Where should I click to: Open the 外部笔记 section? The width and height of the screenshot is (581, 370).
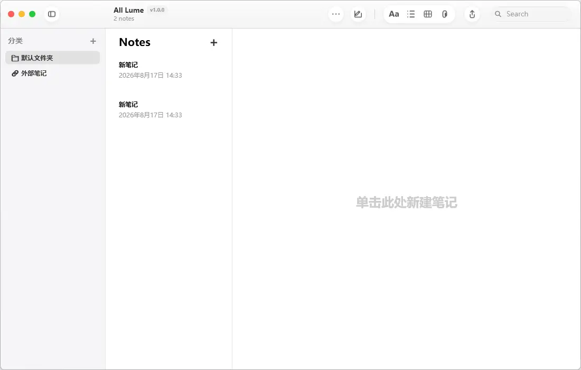[x=53, y=73]
